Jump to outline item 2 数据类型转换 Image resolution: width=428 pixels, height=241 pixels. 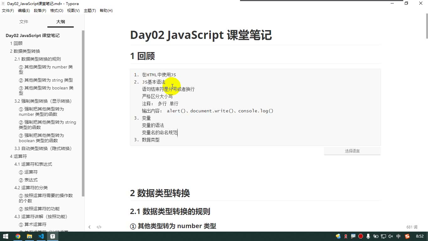(25, 51)
